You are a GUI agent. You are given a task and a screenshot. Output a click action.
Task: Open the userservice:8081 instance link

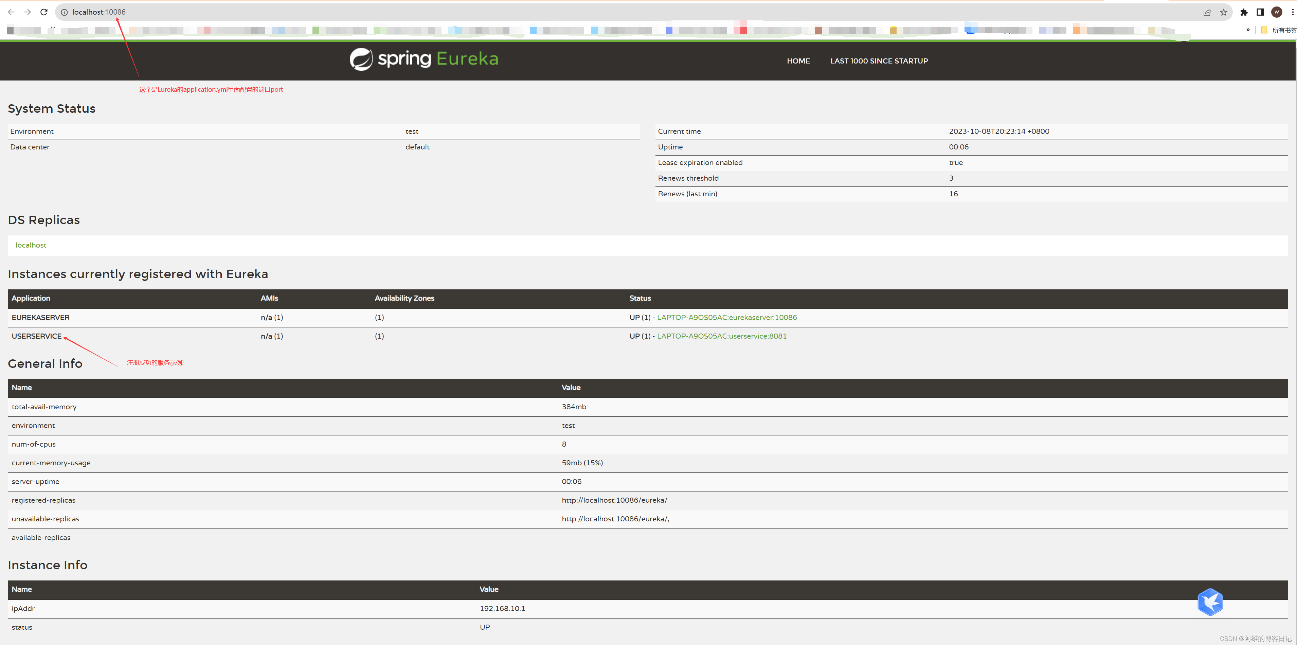(x=721, y=336)
